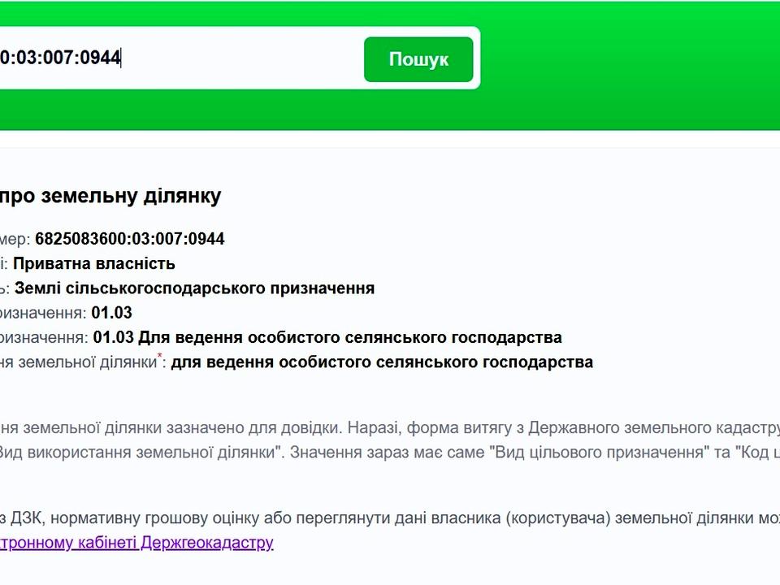Click the Пошук search button
Image resolution: width=780 pixels, height=585 pixels.
click(x=418, y=59)
